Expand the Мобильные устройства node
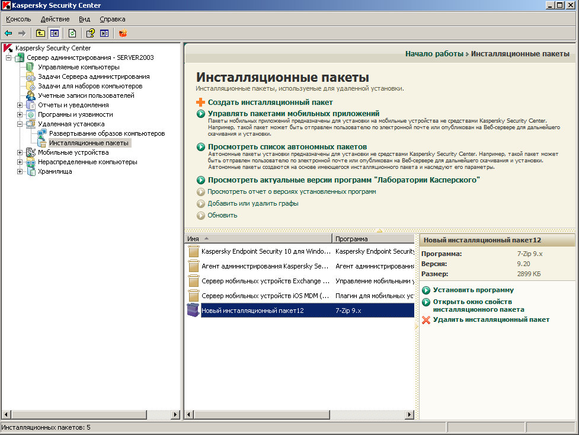Viewport: 579px width, 435px height. click(x=20, y=152)
